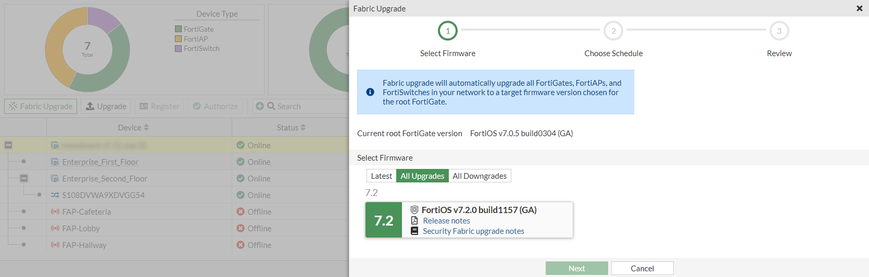The width and height of the screenshot is (869, 277).
Task: Go to step 3 Review
Action: click(779, 31)
